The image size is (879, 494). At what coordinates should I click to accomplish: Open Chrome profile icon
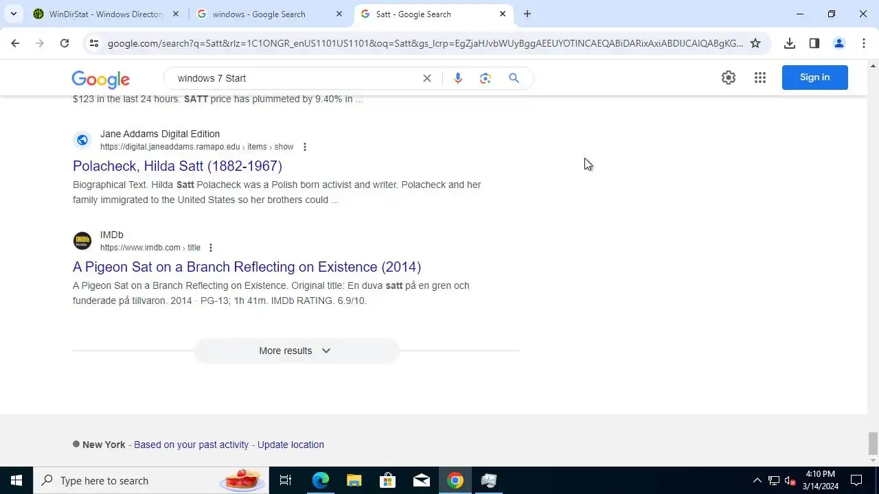[x=839, y=43]
